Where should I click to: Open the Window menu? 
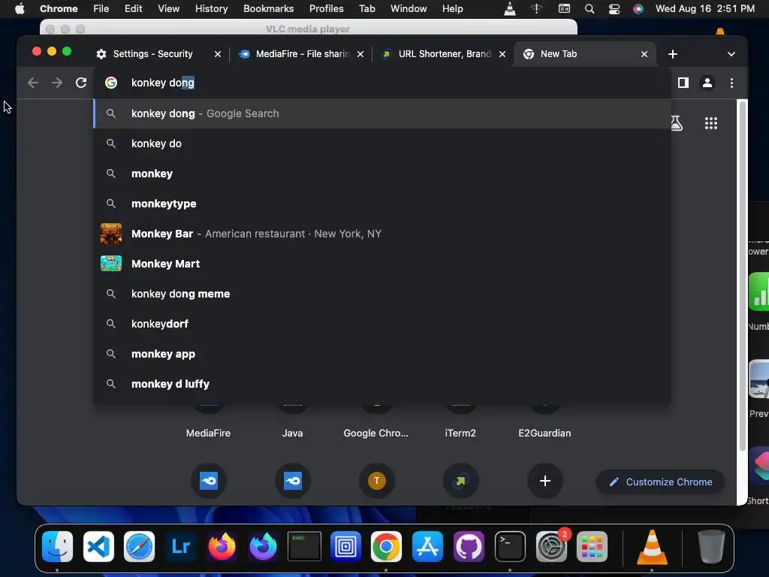[x=409, y=9]
